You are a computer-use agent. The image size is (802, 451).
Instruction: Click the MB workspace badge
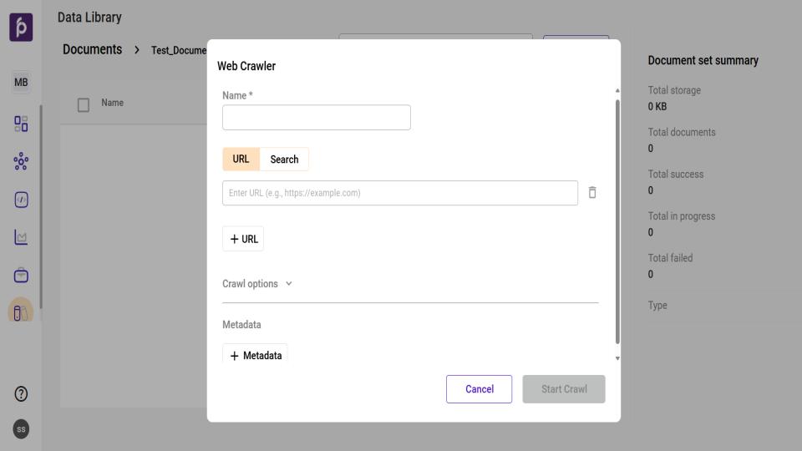[21, 83]
